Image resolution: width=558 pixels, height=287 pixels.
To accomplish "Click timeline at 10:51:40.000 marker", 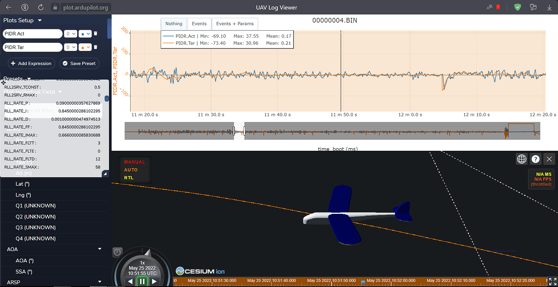I will 272,280.
